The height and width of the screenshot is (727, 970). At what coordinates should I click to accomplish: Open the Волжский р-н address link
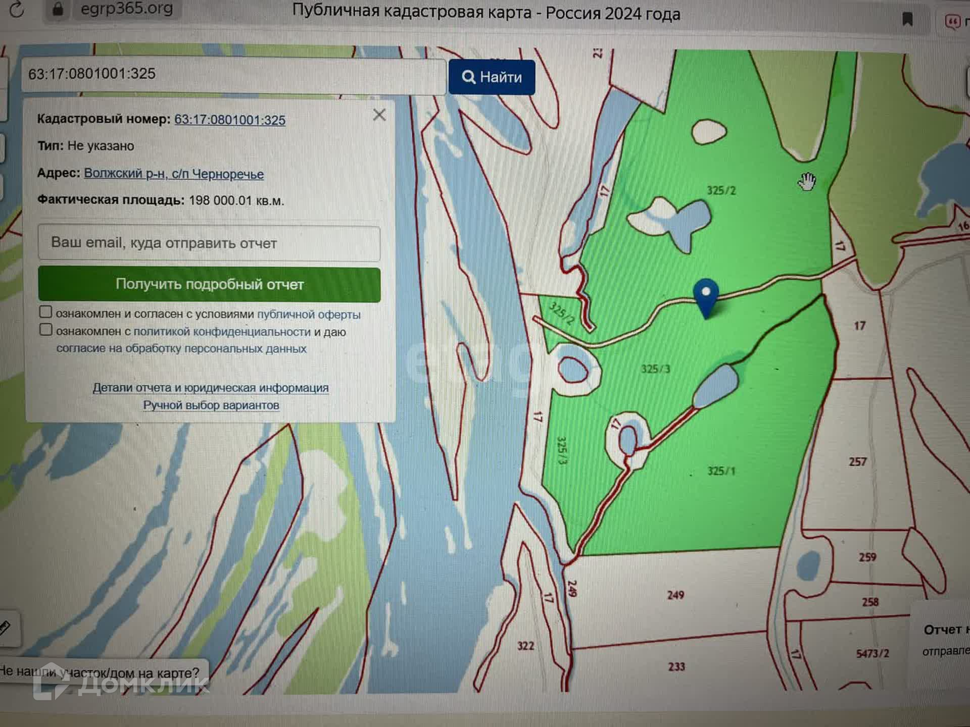tap(174, 174)
